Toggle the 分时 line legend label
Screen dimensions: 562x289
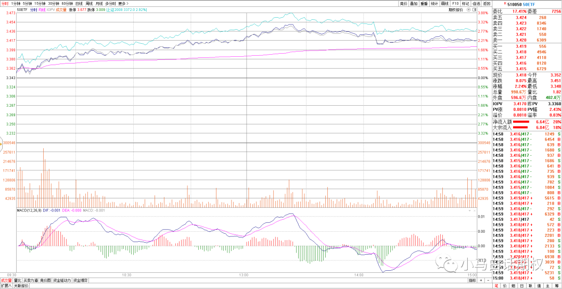point(34,10)
